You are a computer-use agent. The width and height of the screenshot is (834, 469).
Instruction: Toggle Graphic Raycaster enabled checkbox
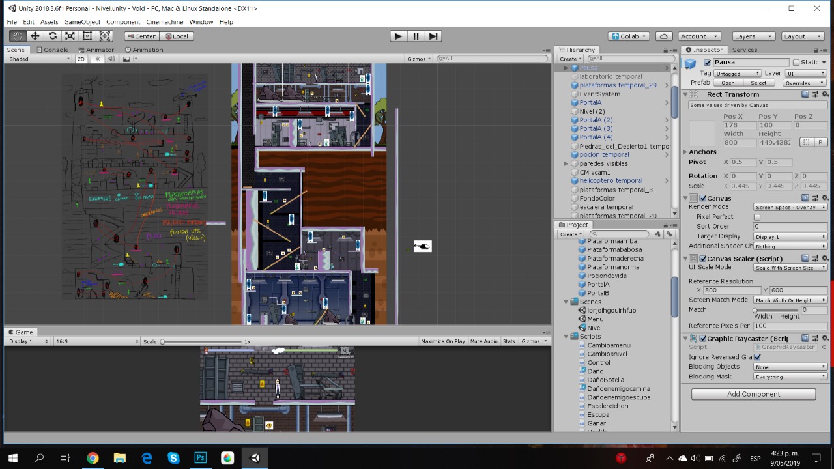pos(702,339)
